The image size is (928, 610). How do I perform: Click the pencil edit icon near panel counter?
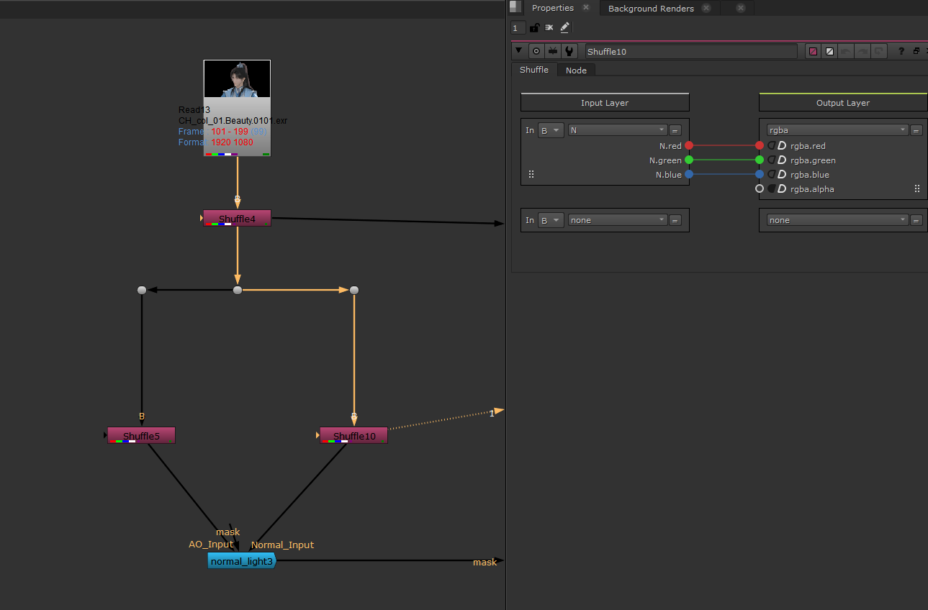point(565,27)
